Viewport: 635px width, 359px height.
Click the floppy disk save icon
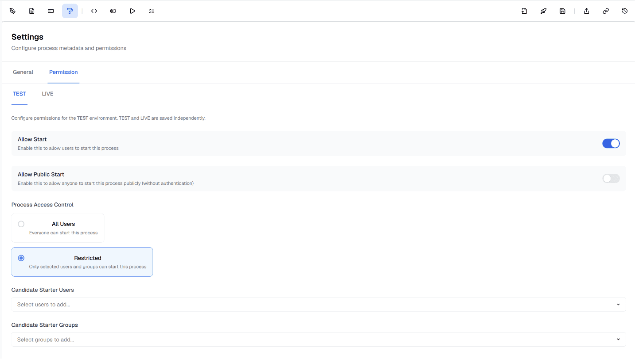point(562,11)
